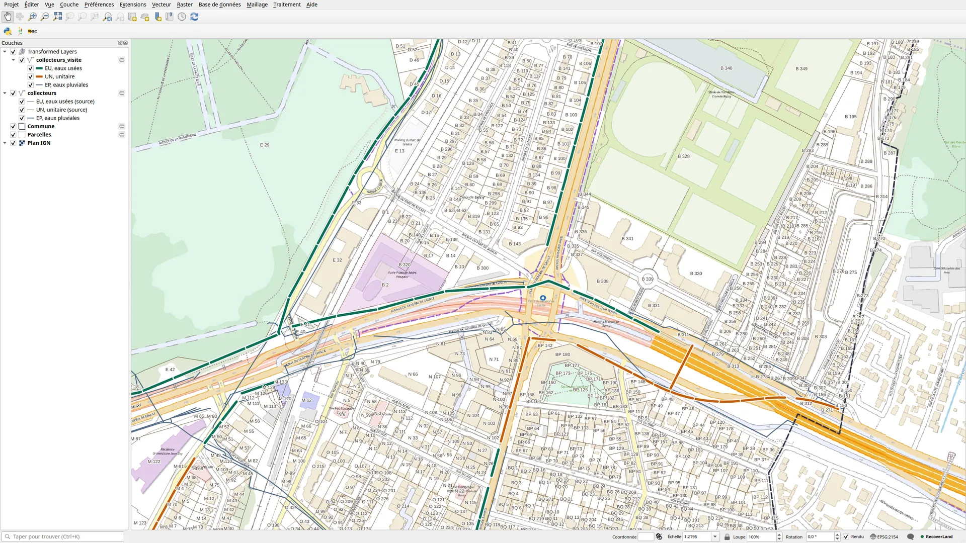Viewport: 966px width, 543px height.
Task: Go back to previous zoom view
Action: pos(107,17)
